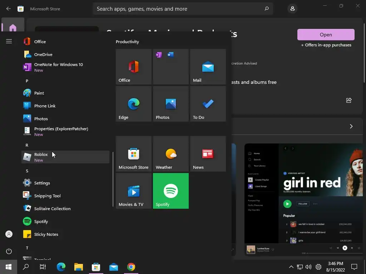The image size is (366, 274).
Task: Open Sticky Notes from the app list
Action: (x=65, y=234)
